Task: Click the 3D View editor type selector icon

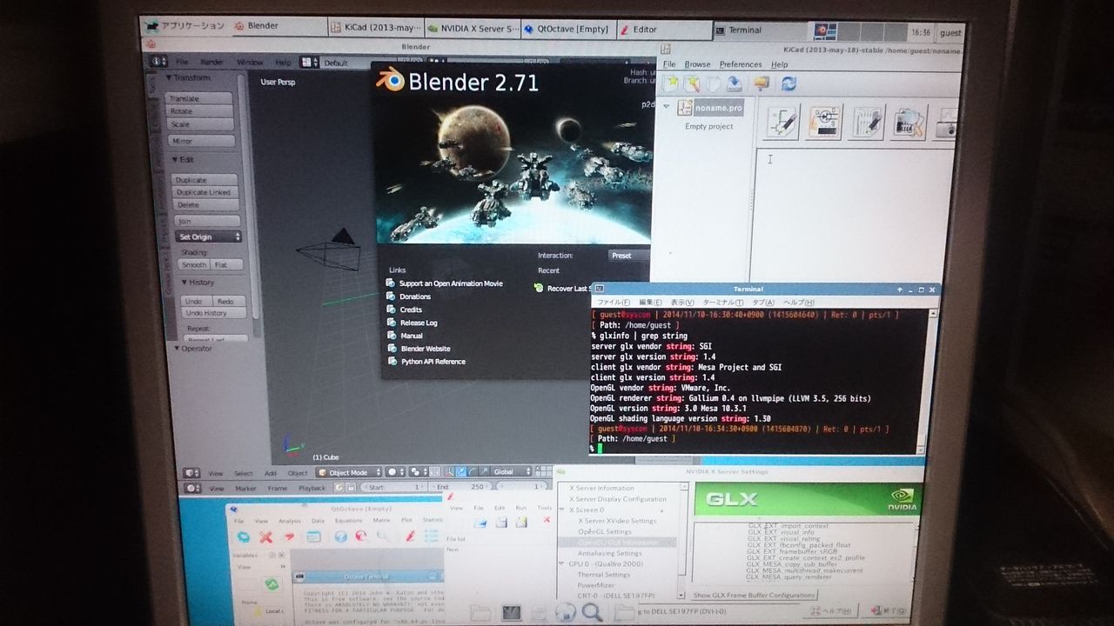Action: click(191, 473)
